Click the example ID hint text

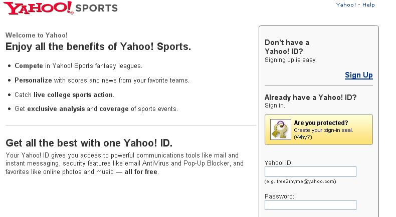300,181
